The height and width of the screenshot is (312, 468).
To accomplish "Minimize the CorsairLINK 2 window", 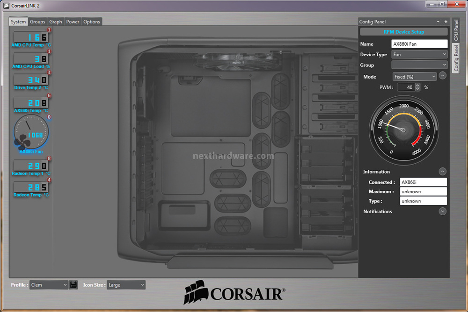I will [x=431, y=4].
